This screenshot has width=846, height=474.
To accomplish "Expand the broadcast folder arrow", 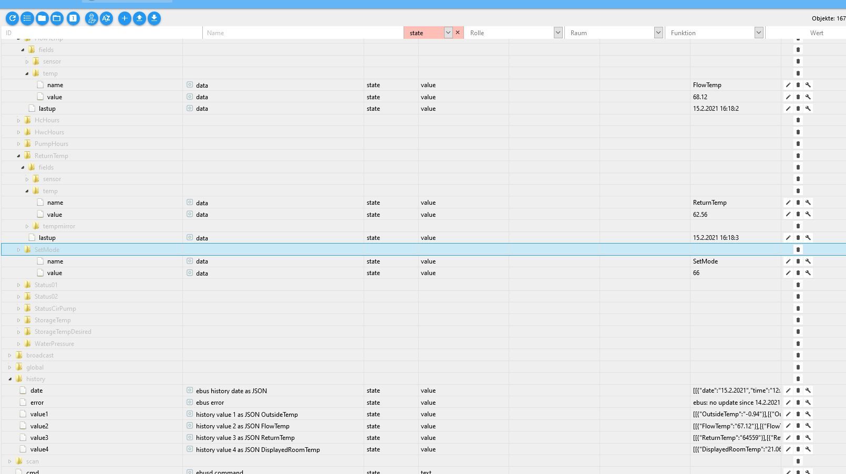I will [x=10, y=355].
